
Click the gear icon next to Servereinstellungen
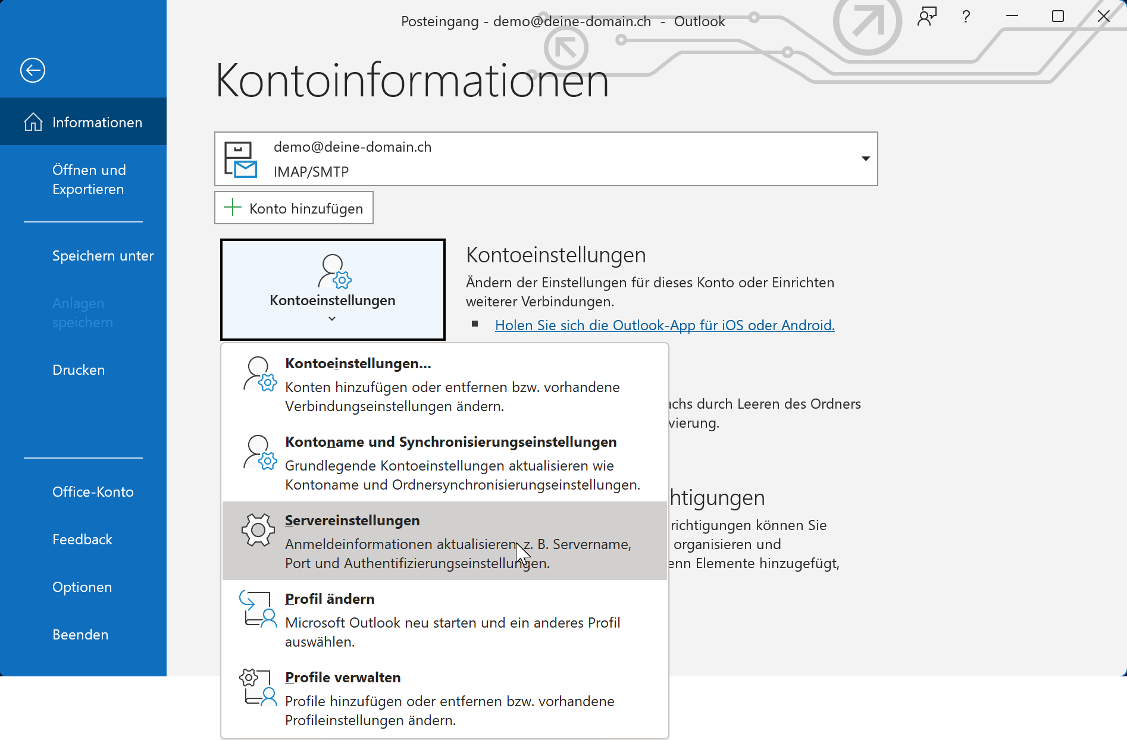point(258,529)
